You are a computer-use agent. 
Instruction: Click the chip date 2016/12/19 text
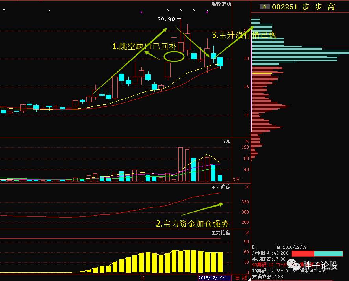coord(295,247)
